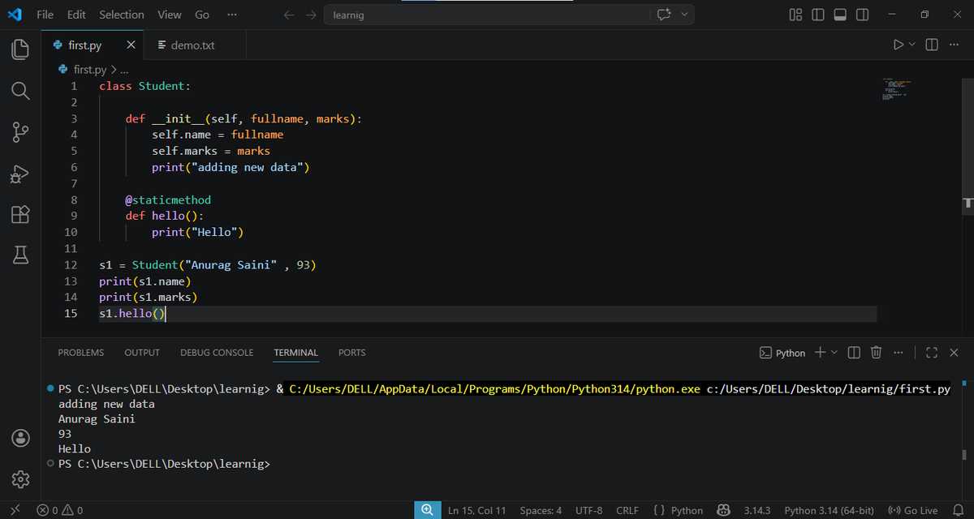
Task: Switch to the OUTPUT panel tab
Action: click(x=142, y=353)
